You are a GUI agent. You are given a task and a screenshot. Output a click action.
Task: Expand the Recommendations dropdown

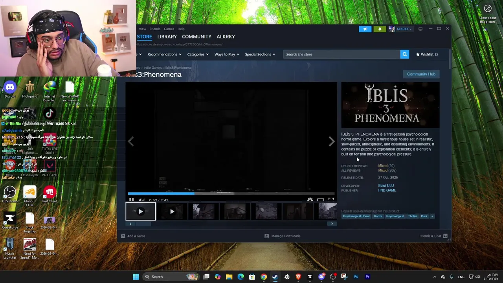tap(164, 54)
